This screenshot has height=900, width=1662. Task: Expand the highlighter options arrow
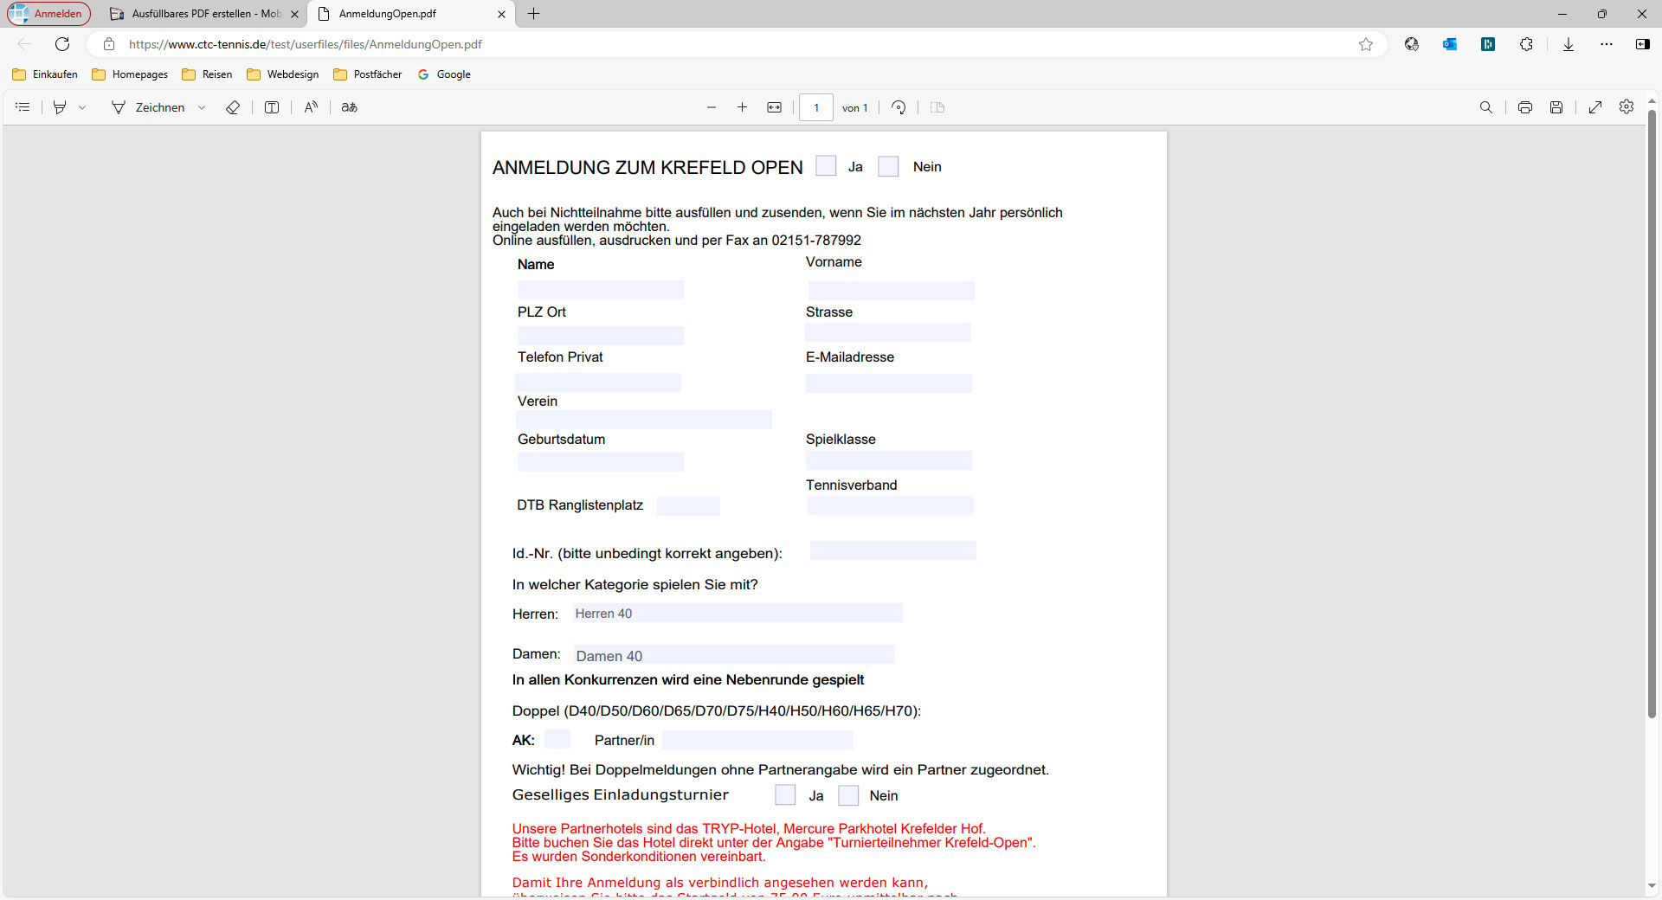[82, 108]
